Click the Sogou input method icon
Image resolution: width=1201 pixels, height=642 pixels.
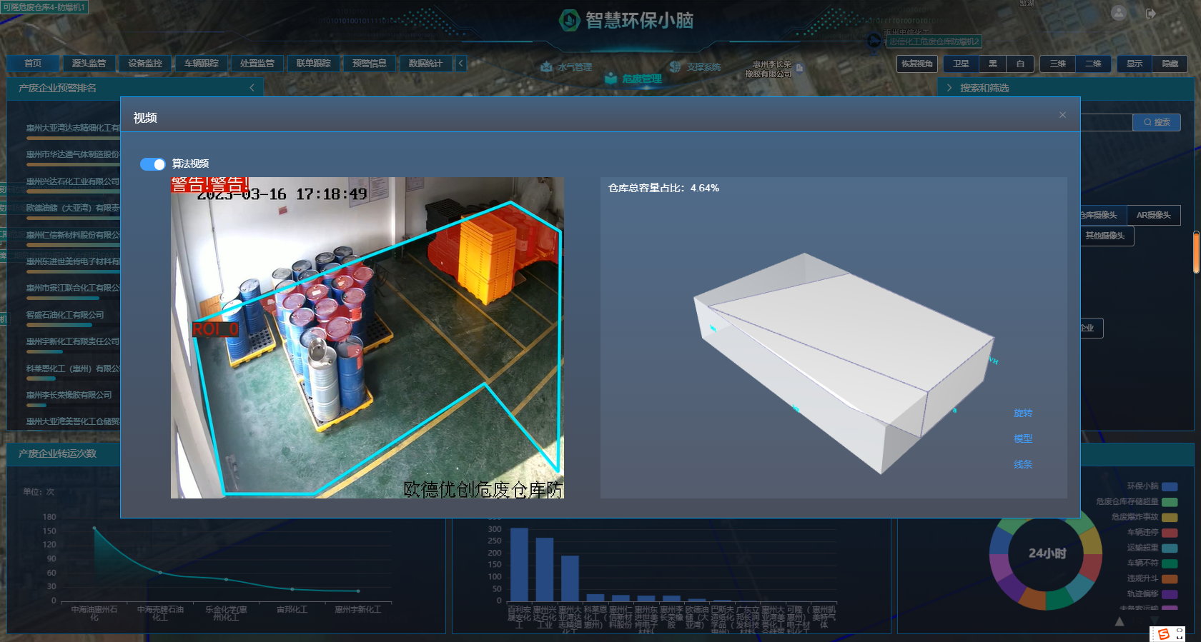[1164, 634]
